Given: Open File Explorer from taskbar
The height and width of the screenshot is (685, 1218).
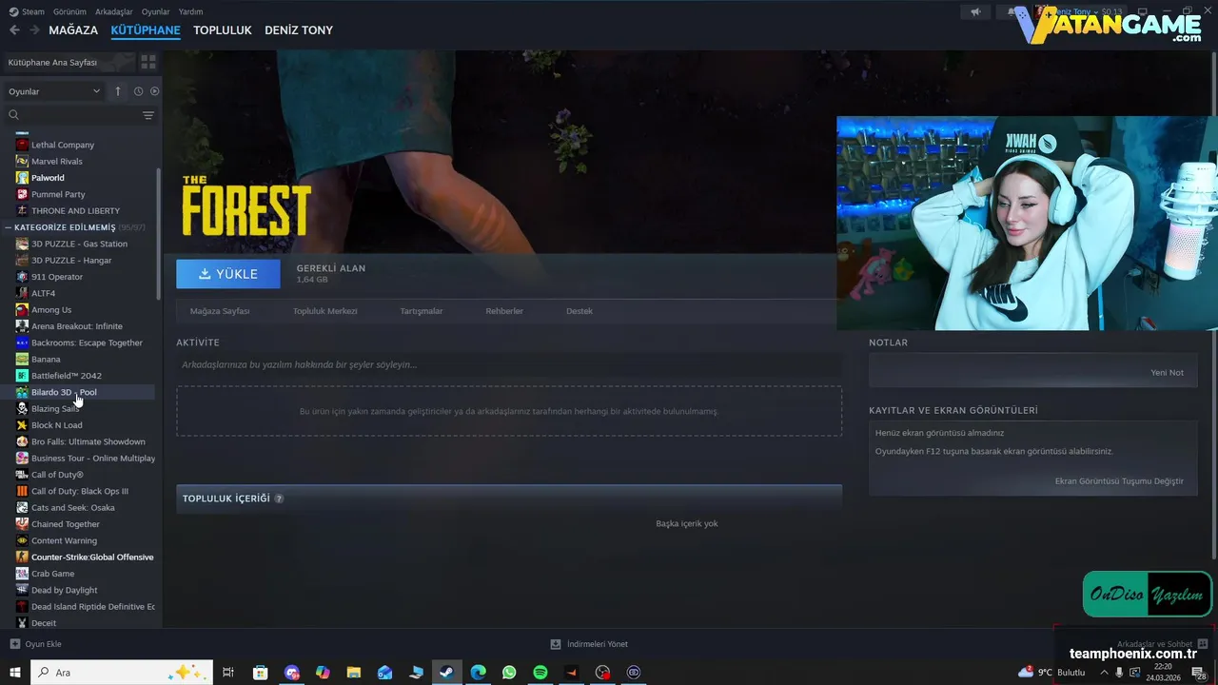Looking at the screenshot, I should click(x=353, y=672).
